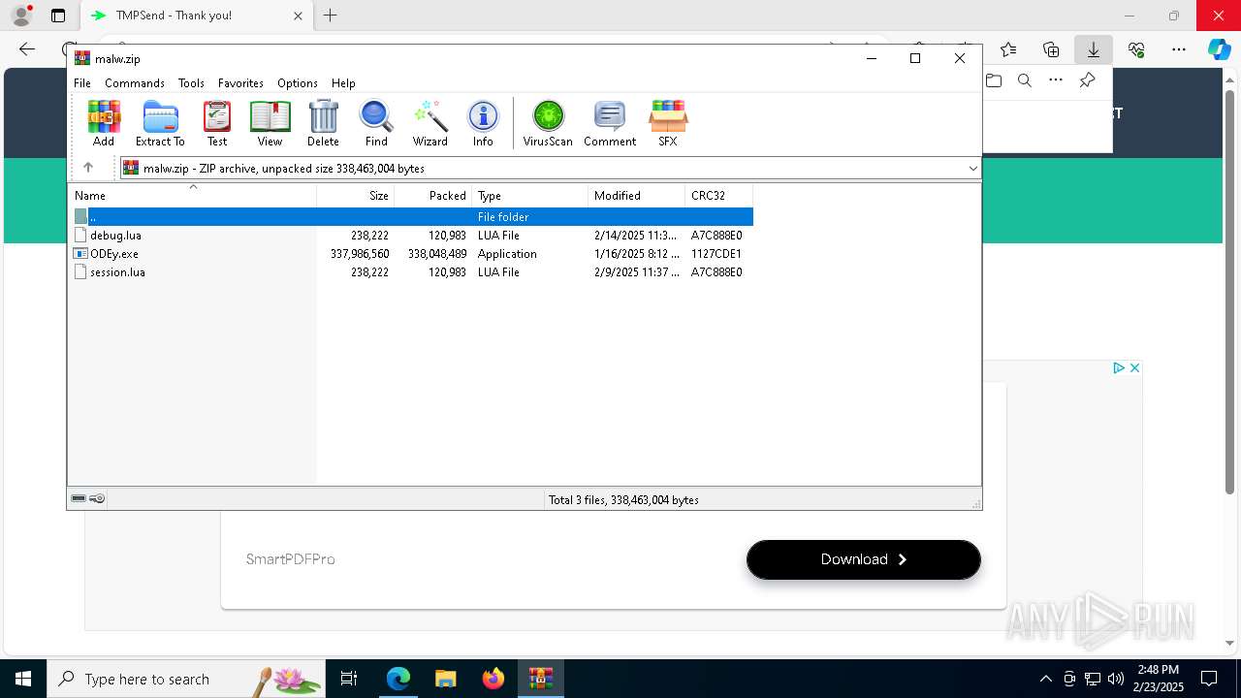Click the Extract To toolbar icon
Viewport: 1241px width, 698px height.
point(160,123)
